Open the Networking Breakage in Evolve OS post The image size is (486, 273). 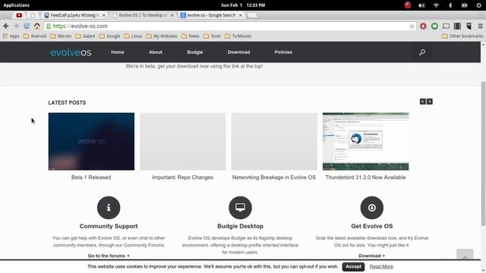(x=274, y=177)
